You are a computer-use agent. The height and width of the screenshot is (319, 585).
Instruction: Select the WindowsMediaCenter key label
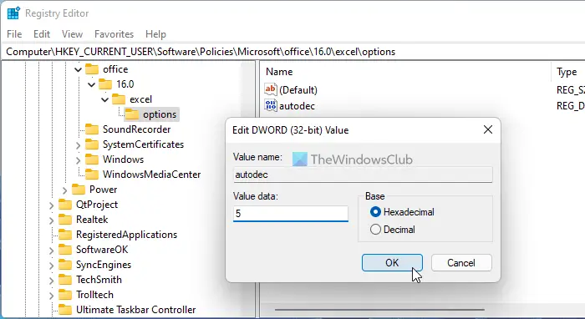click(x=151, y=174)
